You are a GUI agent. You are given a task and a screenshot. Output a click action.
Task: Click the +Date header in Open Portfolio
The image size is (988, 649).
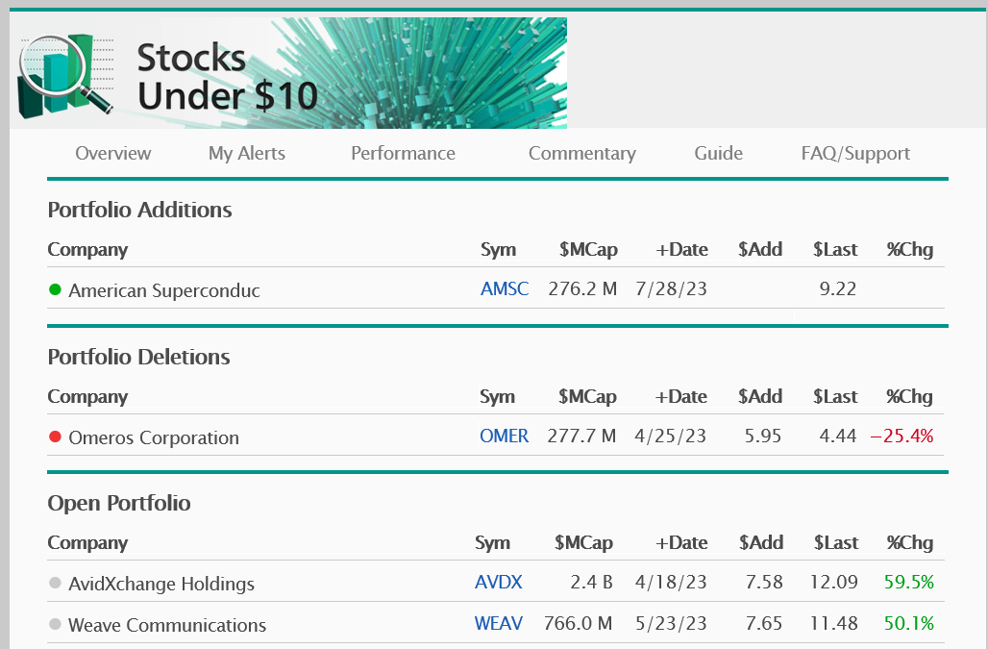coord(681,542)
